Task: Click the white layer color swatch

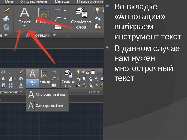Action: point(93,72)
